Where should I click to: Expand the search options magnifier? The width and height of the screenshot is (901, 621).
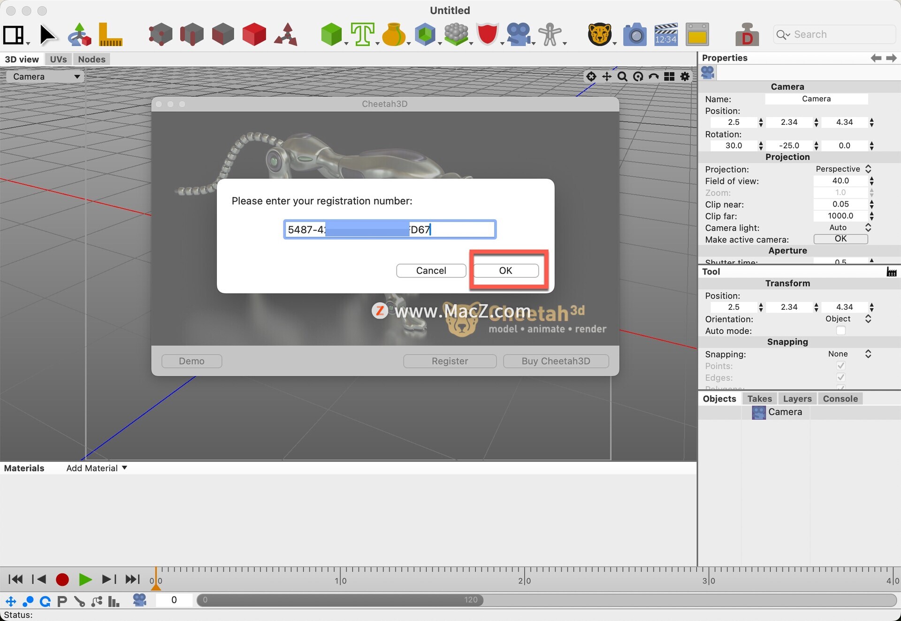coord(783,35)
